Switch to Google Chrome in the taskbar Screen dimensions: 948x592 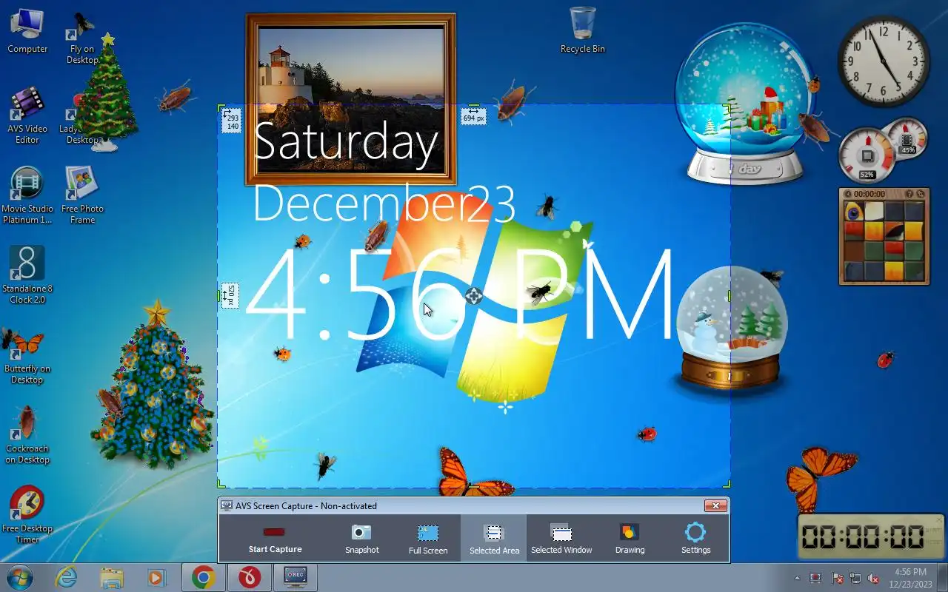click(204, 577)
